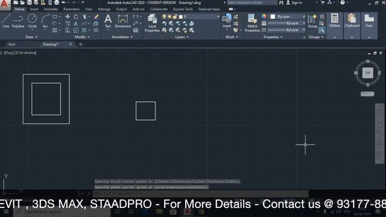
Task: Toggle Group Selection on/off in Groups panel
Action: [x=321, y=30]
